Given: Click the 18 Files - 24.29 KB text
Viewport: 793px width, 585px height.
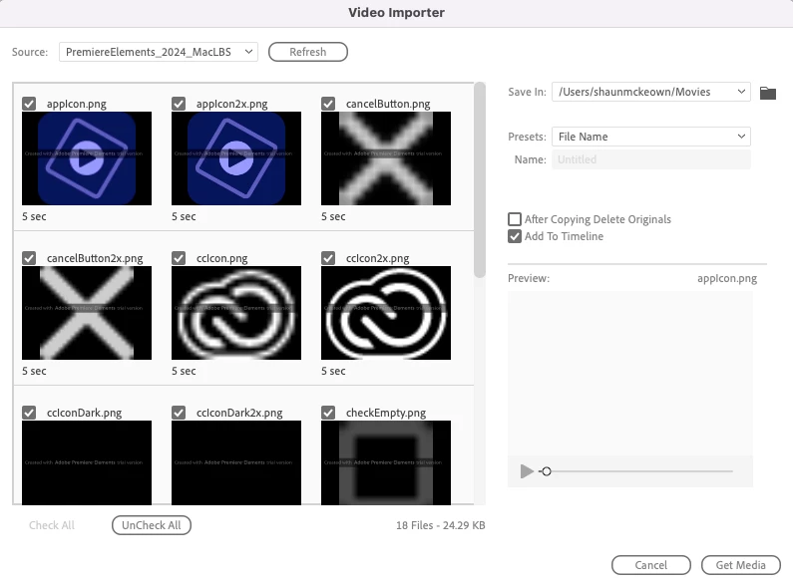Looking at the screenshot, I should (x=441, y=525).
